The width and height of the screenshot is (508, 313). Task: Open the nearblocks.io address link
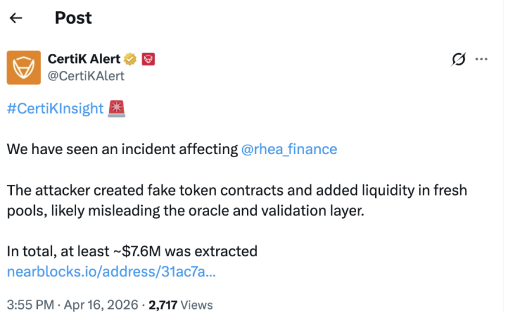pyautogui.click(x=111, y=272)
